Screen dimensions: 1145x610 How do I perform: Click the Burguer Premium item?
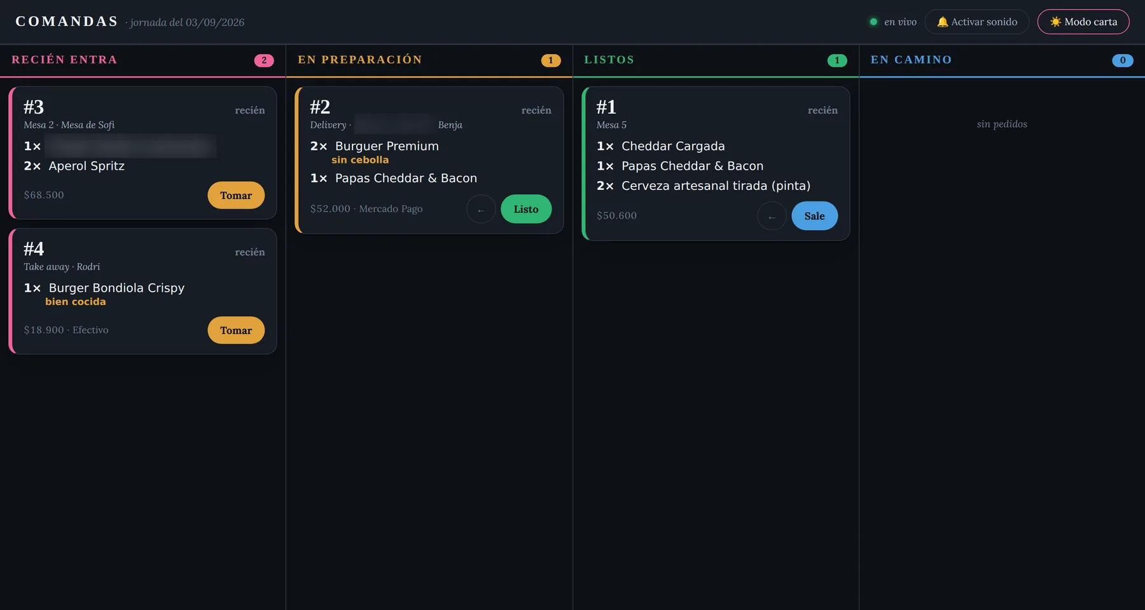point(375,146)
